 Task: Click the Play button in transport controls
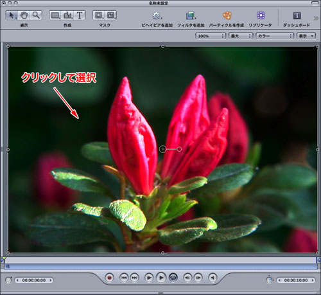[x=161, y=278]
